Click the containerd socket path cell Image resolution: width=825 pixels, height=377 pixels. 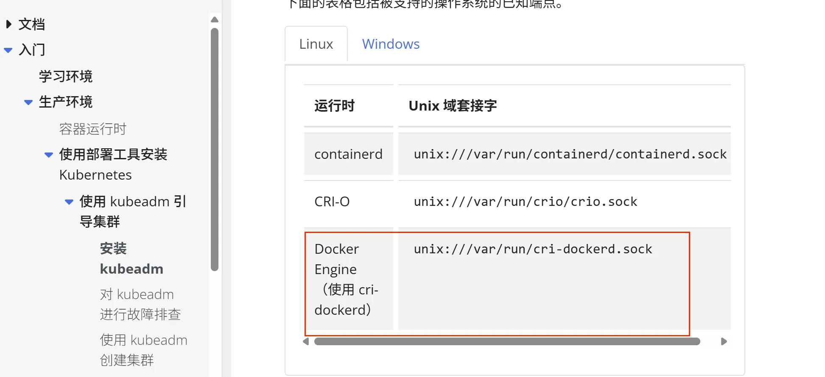coord(570,154)
